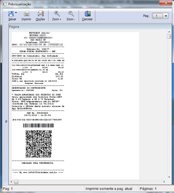
Task: Click the horizontal scrollbar left arrow
Action: [x=11, y=182]
